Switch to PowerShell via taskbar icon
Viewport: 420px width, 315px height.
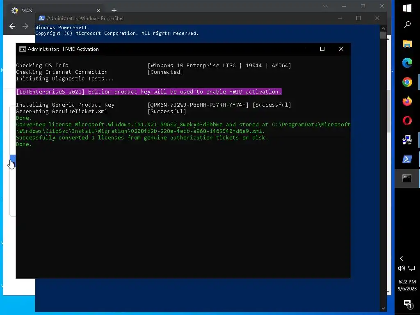click(x=407, y=159)
